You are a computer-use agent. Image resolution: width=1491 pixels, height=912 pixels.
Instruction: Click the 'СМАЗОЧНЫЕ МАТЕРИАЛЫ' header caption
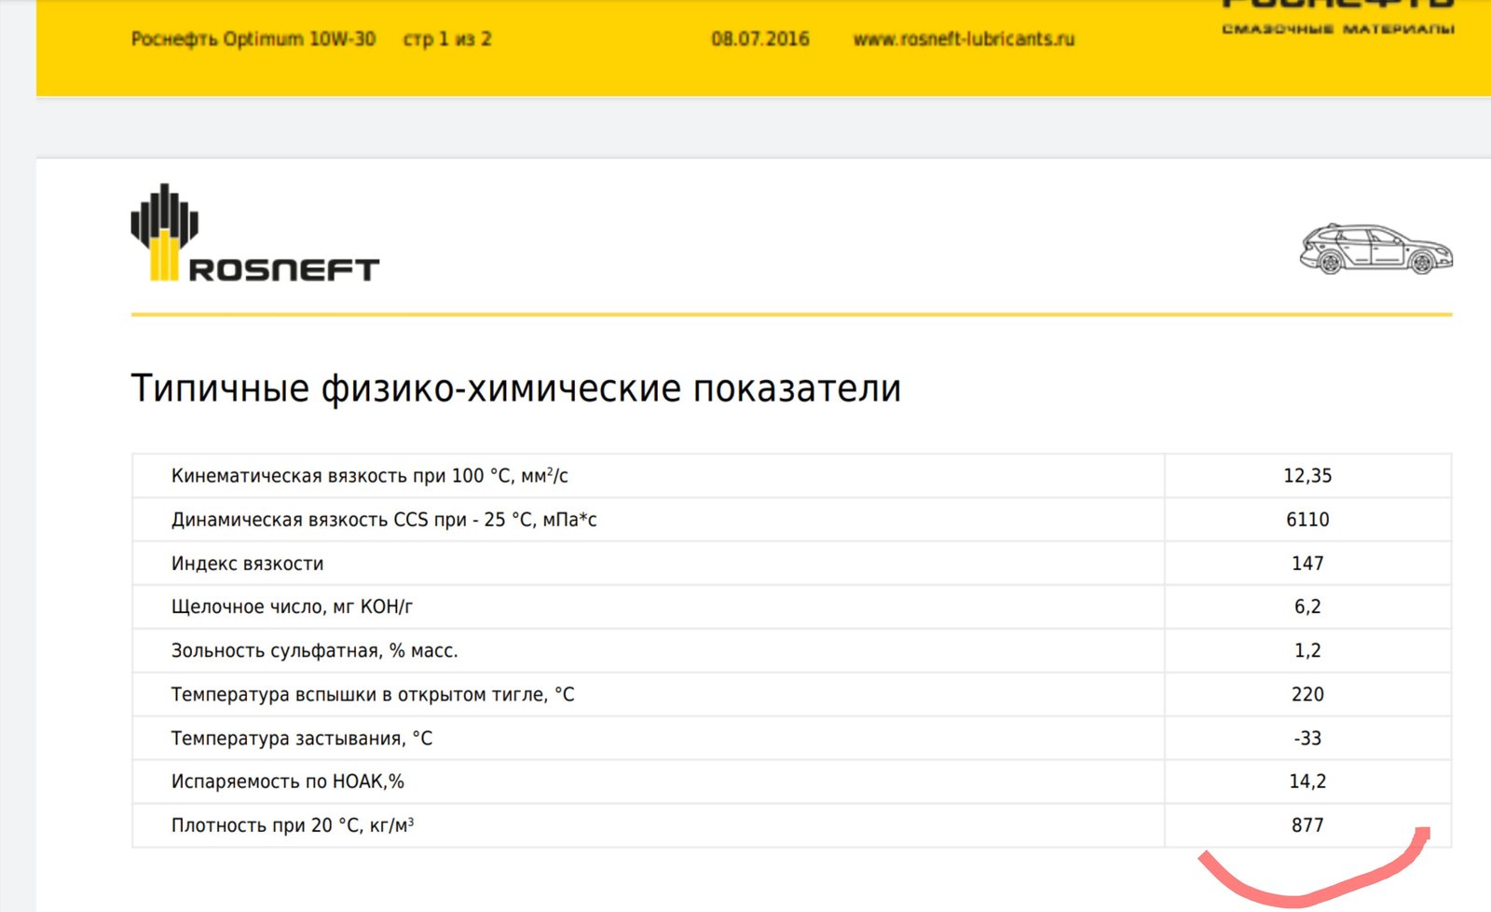tap(1338, 29)
